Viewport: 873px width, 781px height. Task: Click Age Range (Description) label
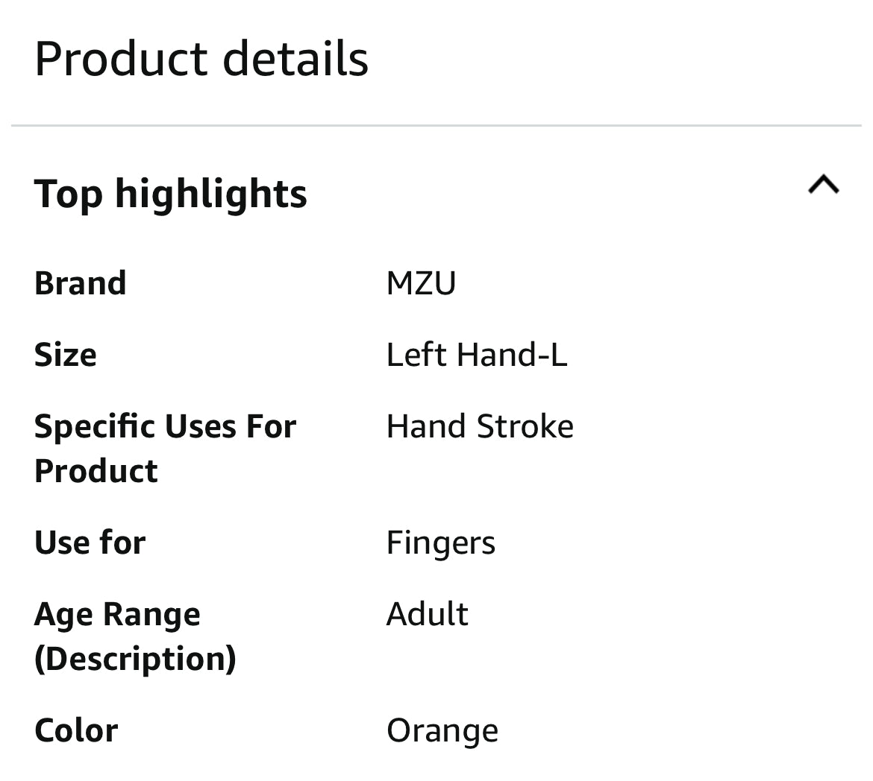pyautogui.click(x=135, y=636)
